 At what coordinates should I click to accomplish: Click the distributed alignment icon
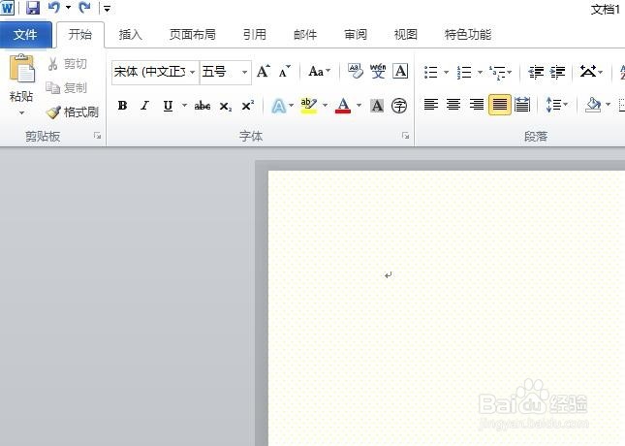coord(522,105)
